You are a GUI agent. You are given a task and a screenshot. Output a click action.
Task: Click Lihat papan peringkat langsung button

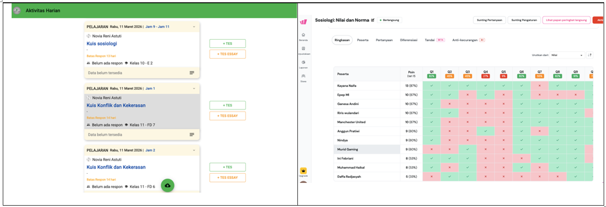pos(566,20)
